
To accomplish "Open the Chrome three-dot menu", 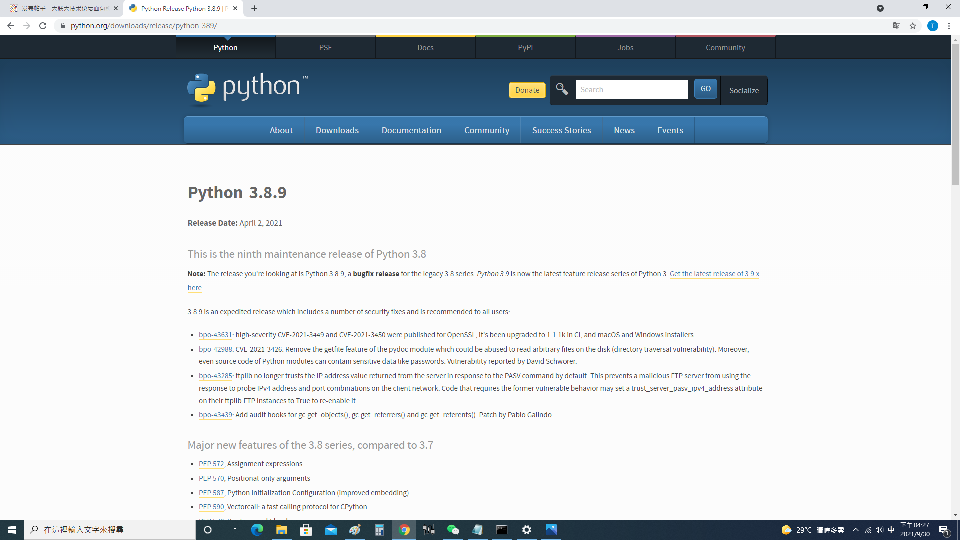I will pos(949,26).
